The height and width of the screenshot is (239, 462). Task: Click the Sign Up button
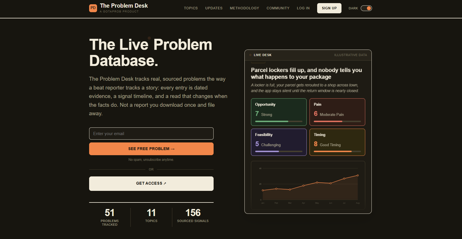(329, 8)
